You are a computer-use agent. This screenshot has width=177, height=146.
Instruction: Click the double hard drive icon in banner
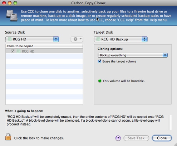12,16
